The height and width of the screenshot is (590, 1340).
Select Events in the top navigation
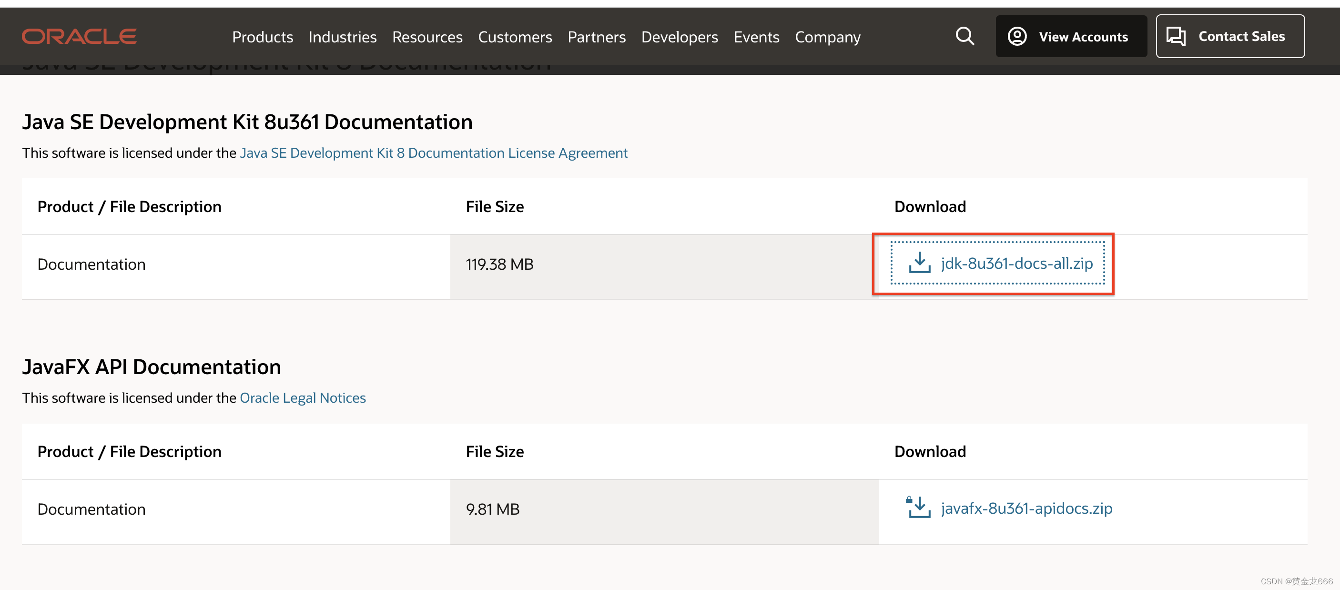pos(756,37)
